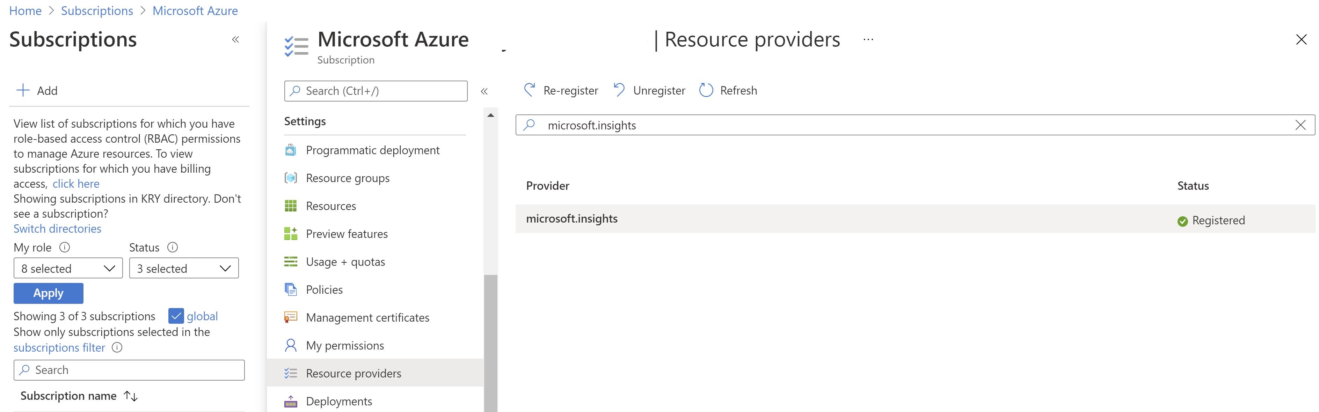Open the My role filter dropdown
The height and width of the screenshot is (412, 1319).
click(67, 268)
